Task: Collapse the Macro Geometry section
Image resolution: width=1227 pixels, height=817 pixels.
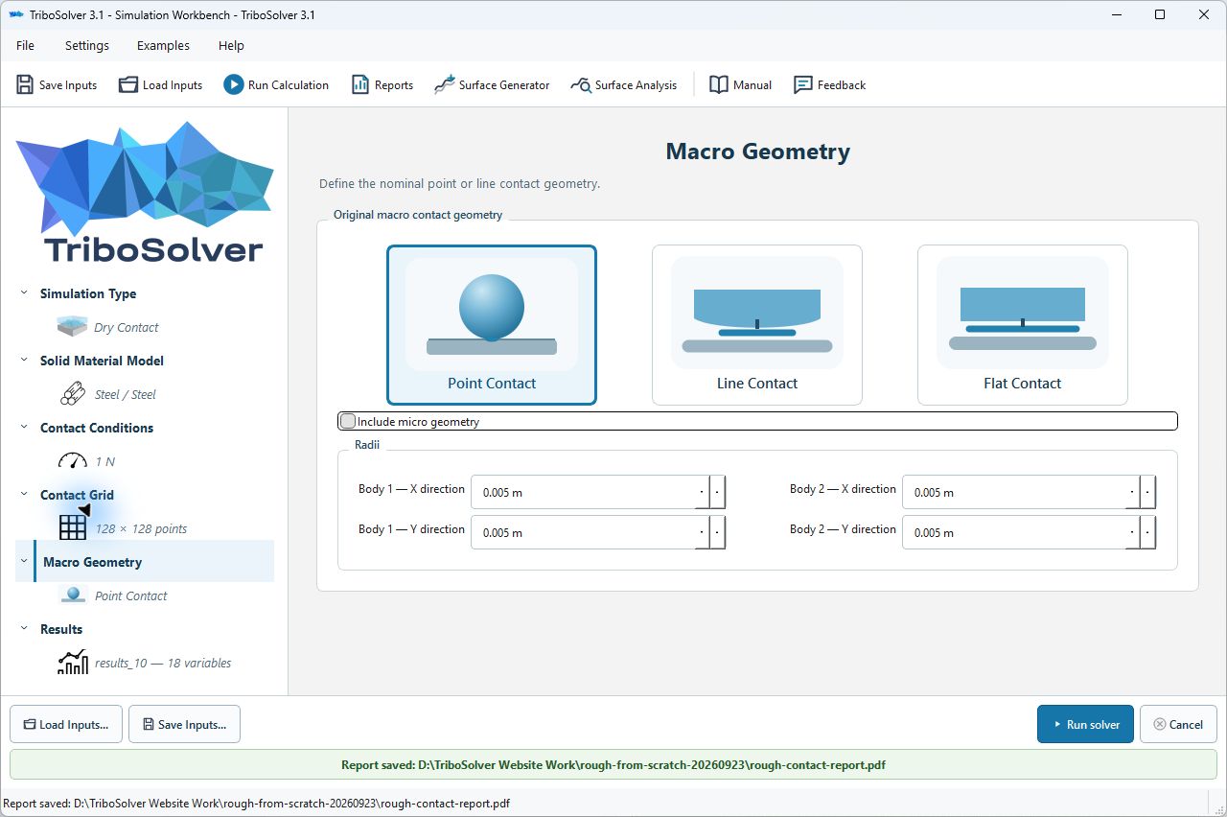Action: 24,562
